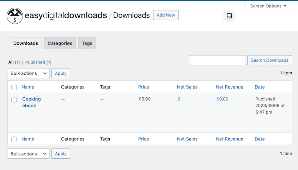
Task: Click the $0.00 net revenue link
Action: pos(223,99)
